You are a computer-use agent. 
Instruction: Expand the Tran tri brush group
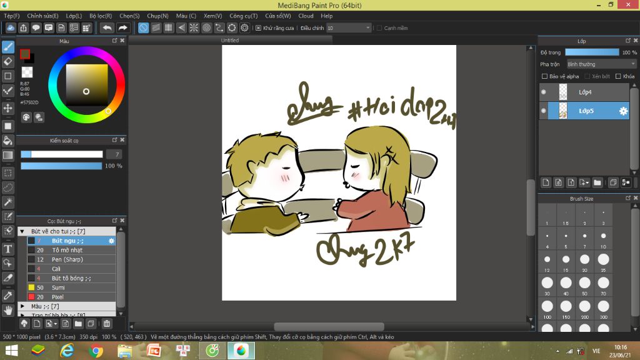[x=22, y=315]
